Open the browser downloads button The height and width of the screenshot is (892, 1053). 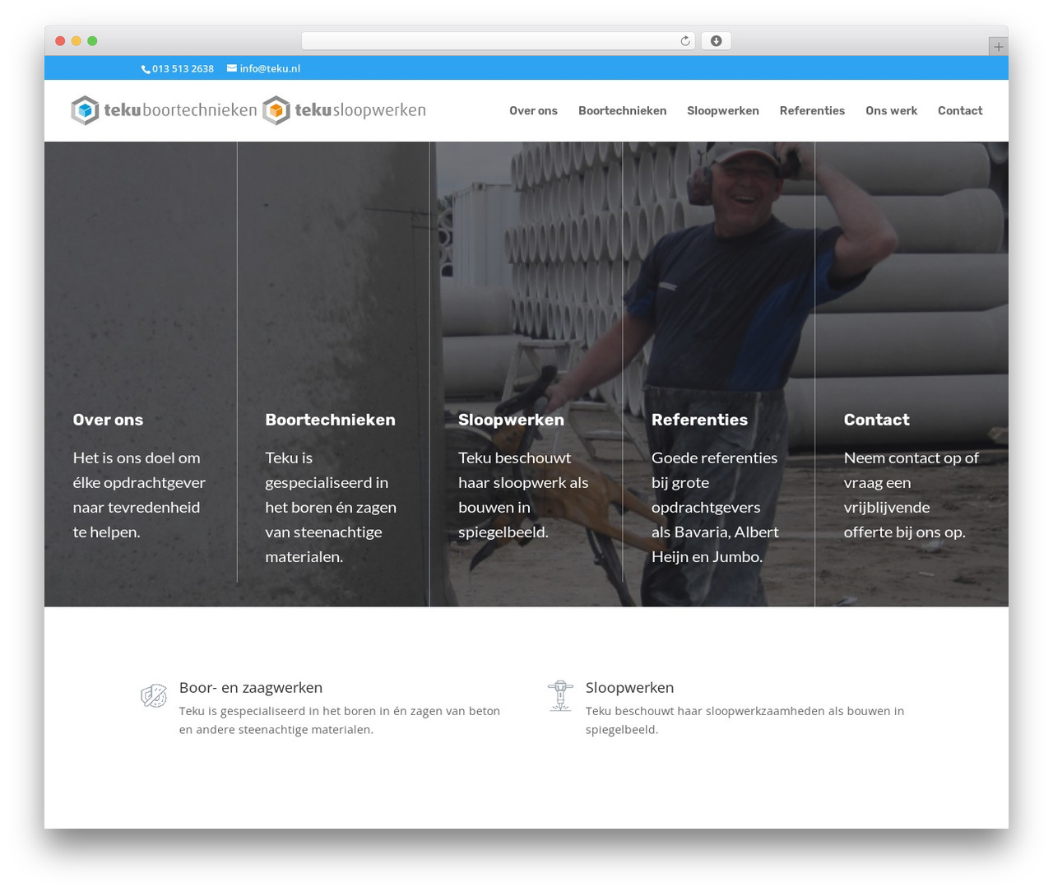click(717, 41)
